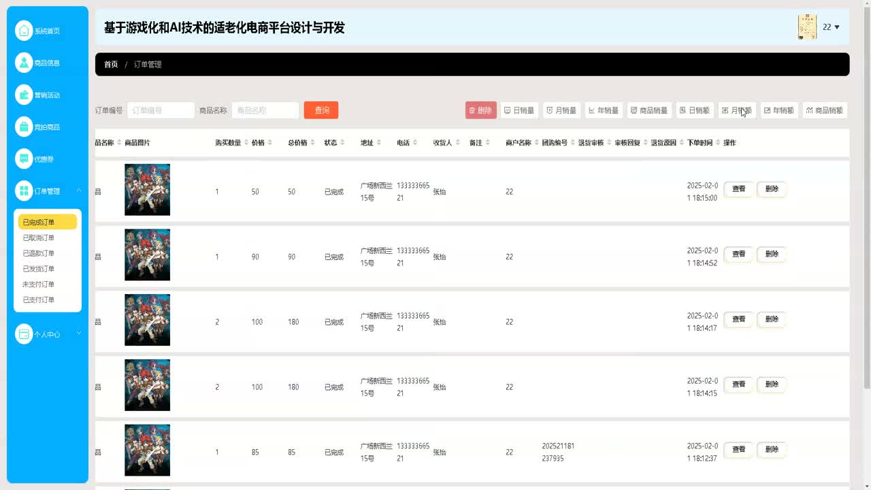Click the orange 查询 search button
This screenshot has width=871, height=490.
321,110
